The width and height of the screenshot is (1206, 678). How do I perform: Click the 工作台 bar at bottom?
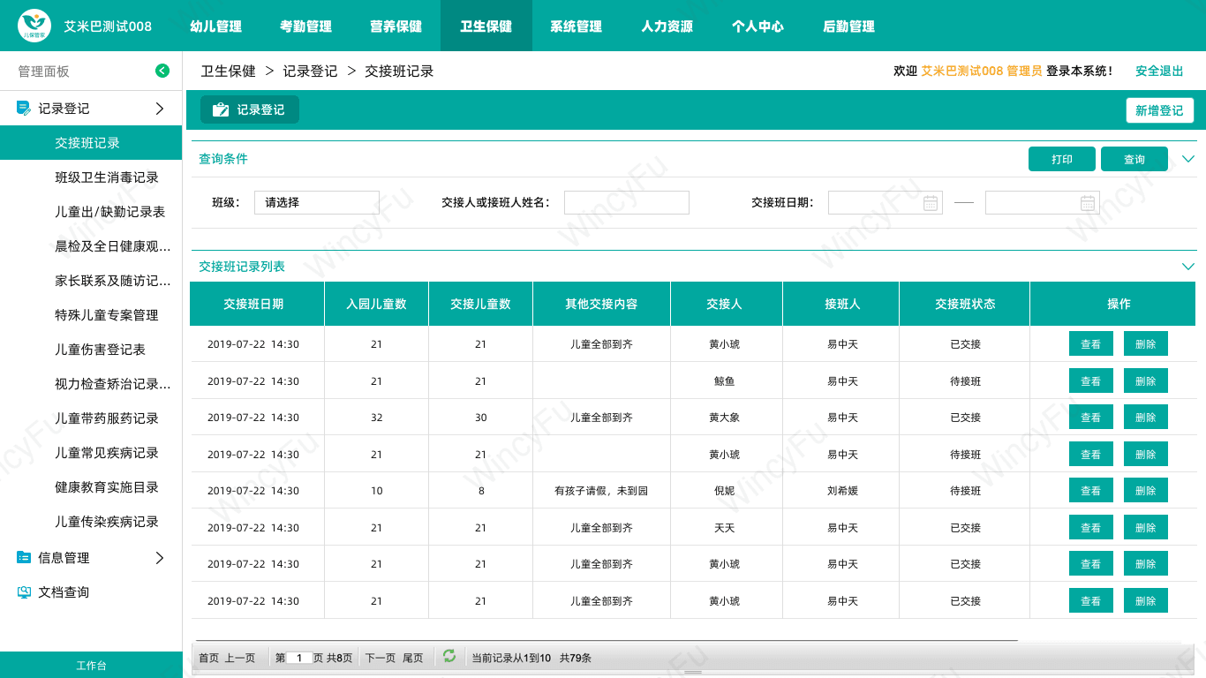[91, 665]
